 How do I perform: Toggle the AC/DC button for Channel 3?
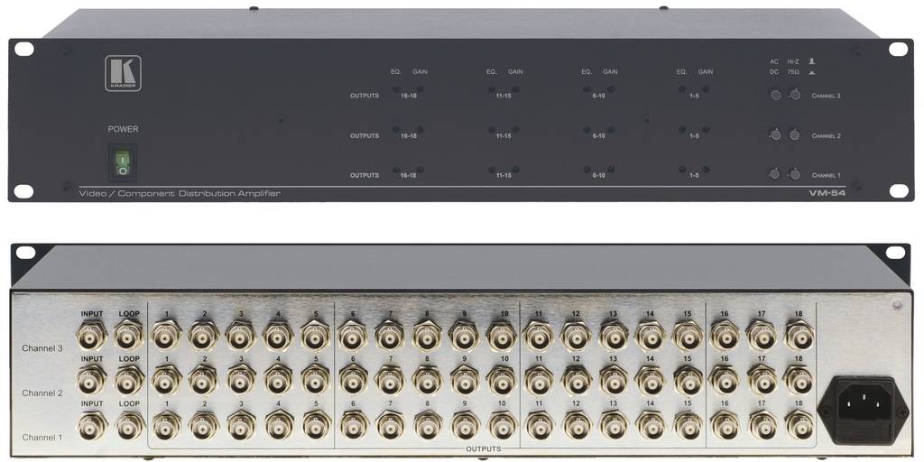775,95
